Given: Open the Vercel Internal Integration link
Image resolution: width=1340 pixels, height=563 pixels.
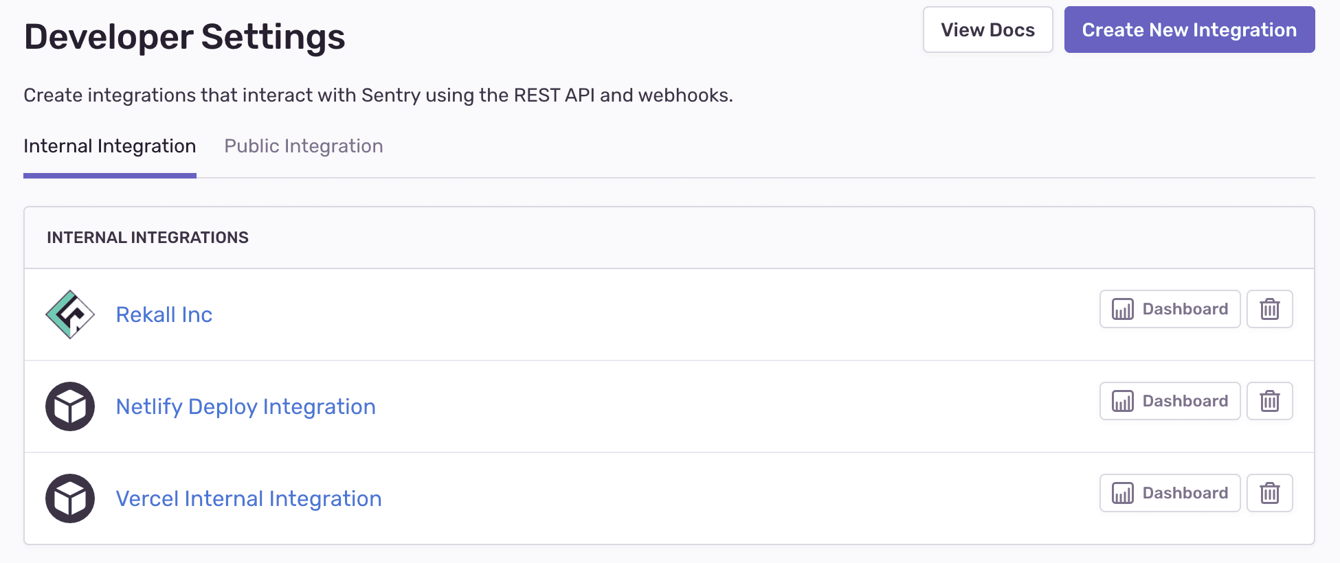Looking at the screenshot, I should coord(249,498).
